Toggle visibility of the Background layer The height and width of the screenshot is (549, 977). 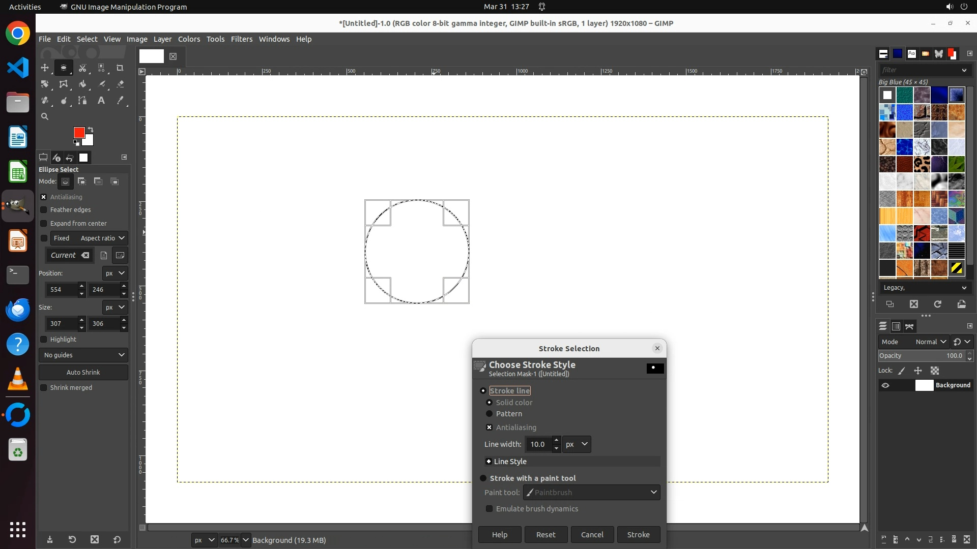coord(885,385)
